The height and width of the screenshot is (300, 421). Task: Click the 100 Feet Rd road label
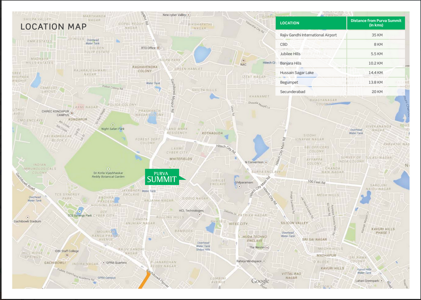[317, 182]
